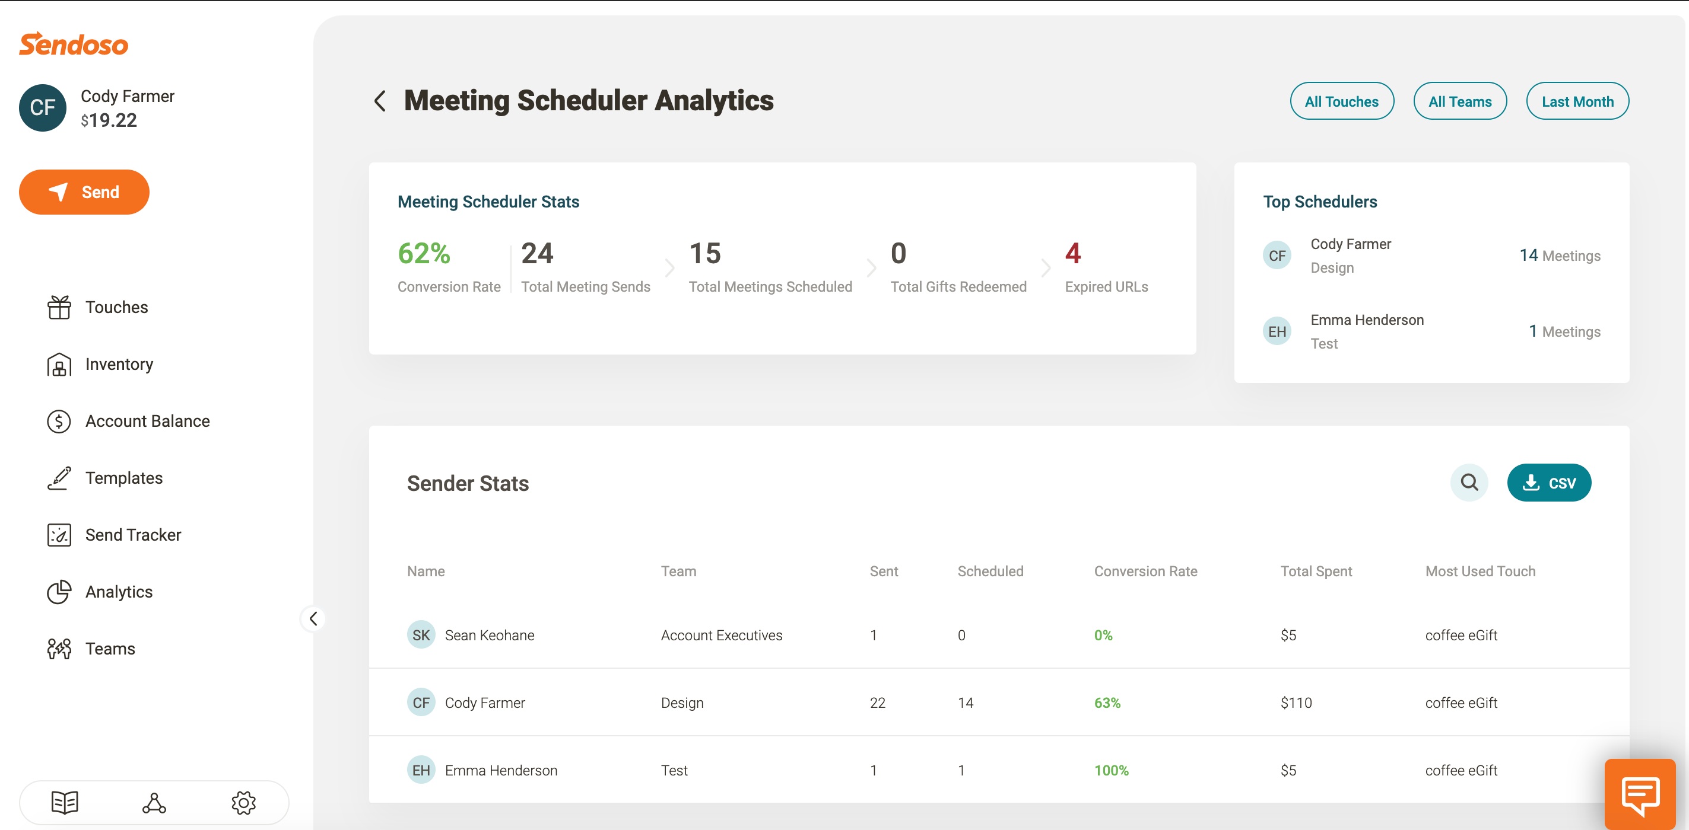Open the chat support widget
The width and height of the screenshot is (1689, 830).
click(1640, 794)
